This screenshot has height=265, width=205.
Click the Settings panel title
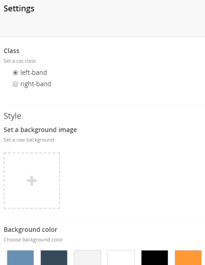19,9
